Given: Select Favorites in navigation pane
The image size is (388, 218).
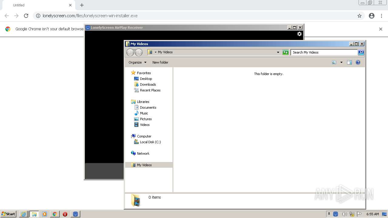Looking at the screenshot, I should (144, 73).
